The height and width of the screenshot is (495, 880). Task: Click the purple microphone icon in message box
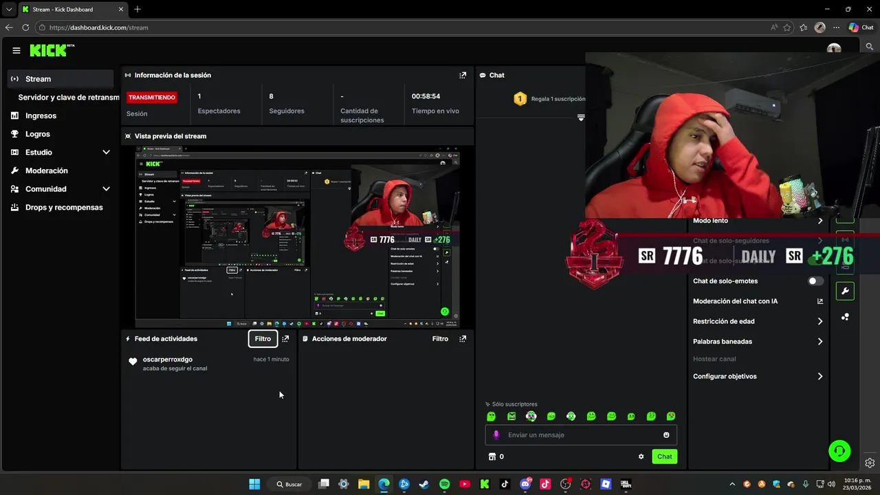(496, 434)
